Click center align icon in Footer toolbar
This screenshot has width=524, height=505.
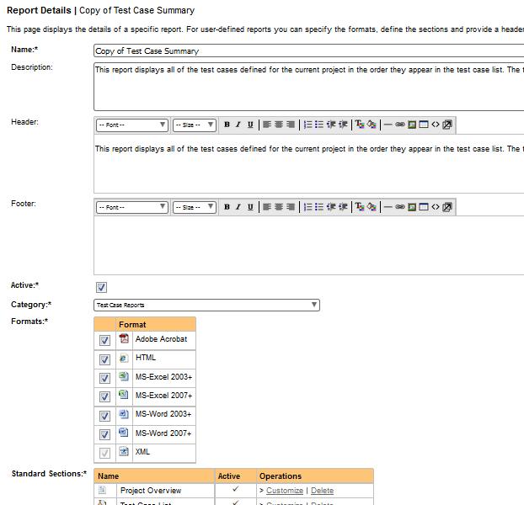279,207
